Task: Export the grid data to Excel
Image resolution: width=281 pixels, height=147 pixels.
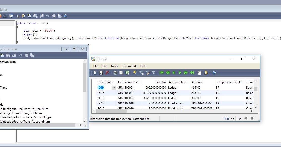Action: [128, 73]
